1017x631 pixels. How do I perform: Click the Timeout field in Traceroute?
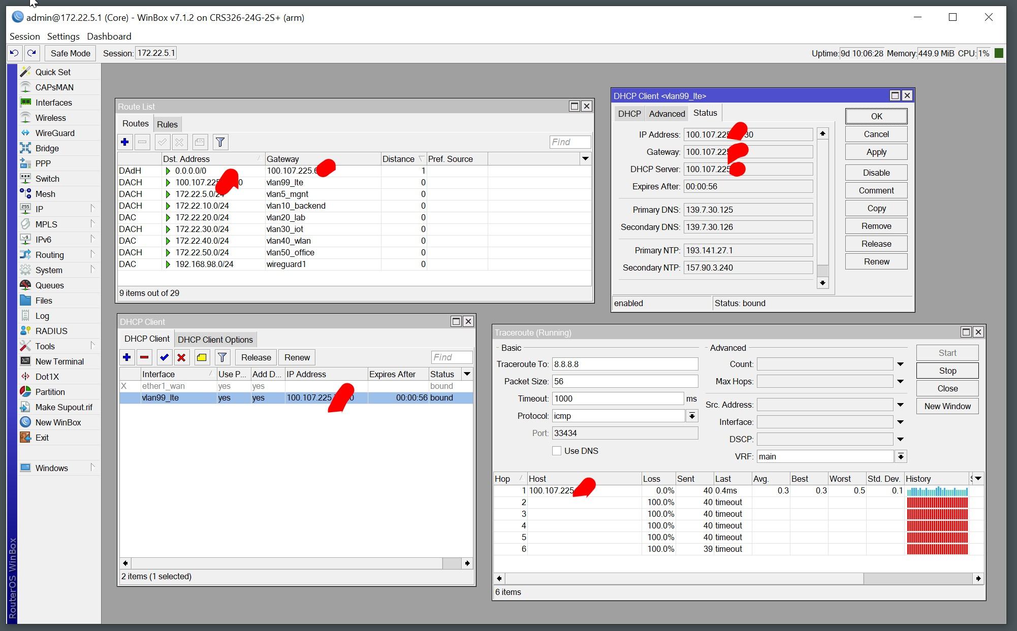point(618,398)
